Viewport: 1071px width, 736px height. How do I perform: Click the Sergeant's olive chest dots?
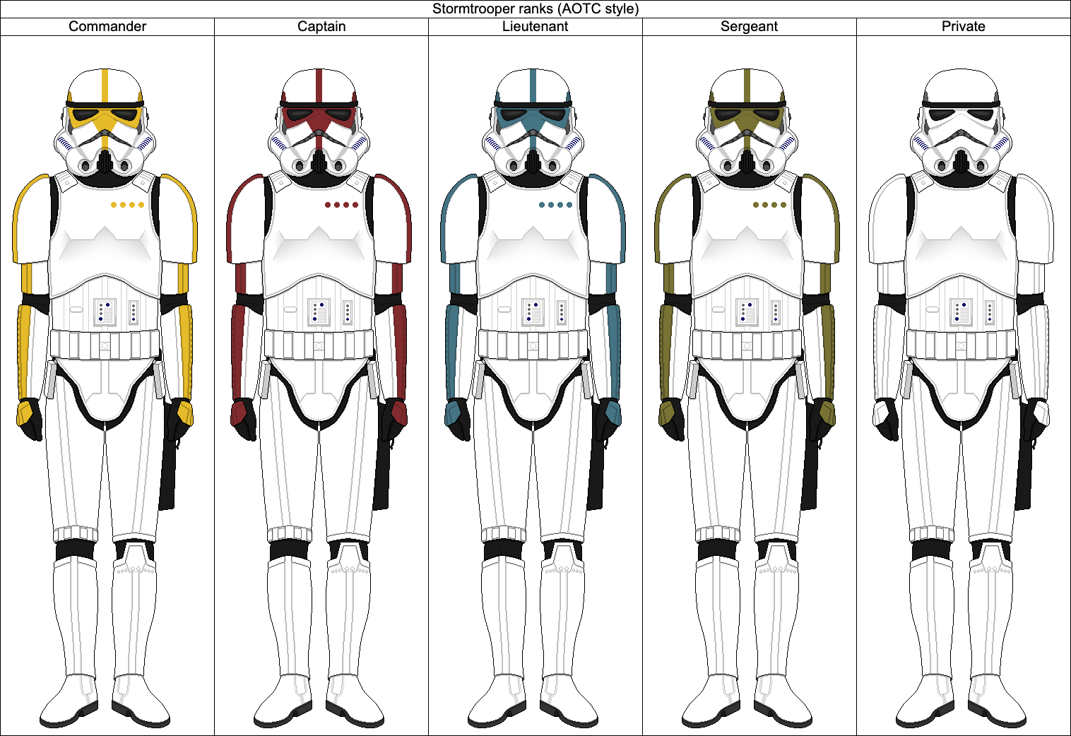click(768, 203)
